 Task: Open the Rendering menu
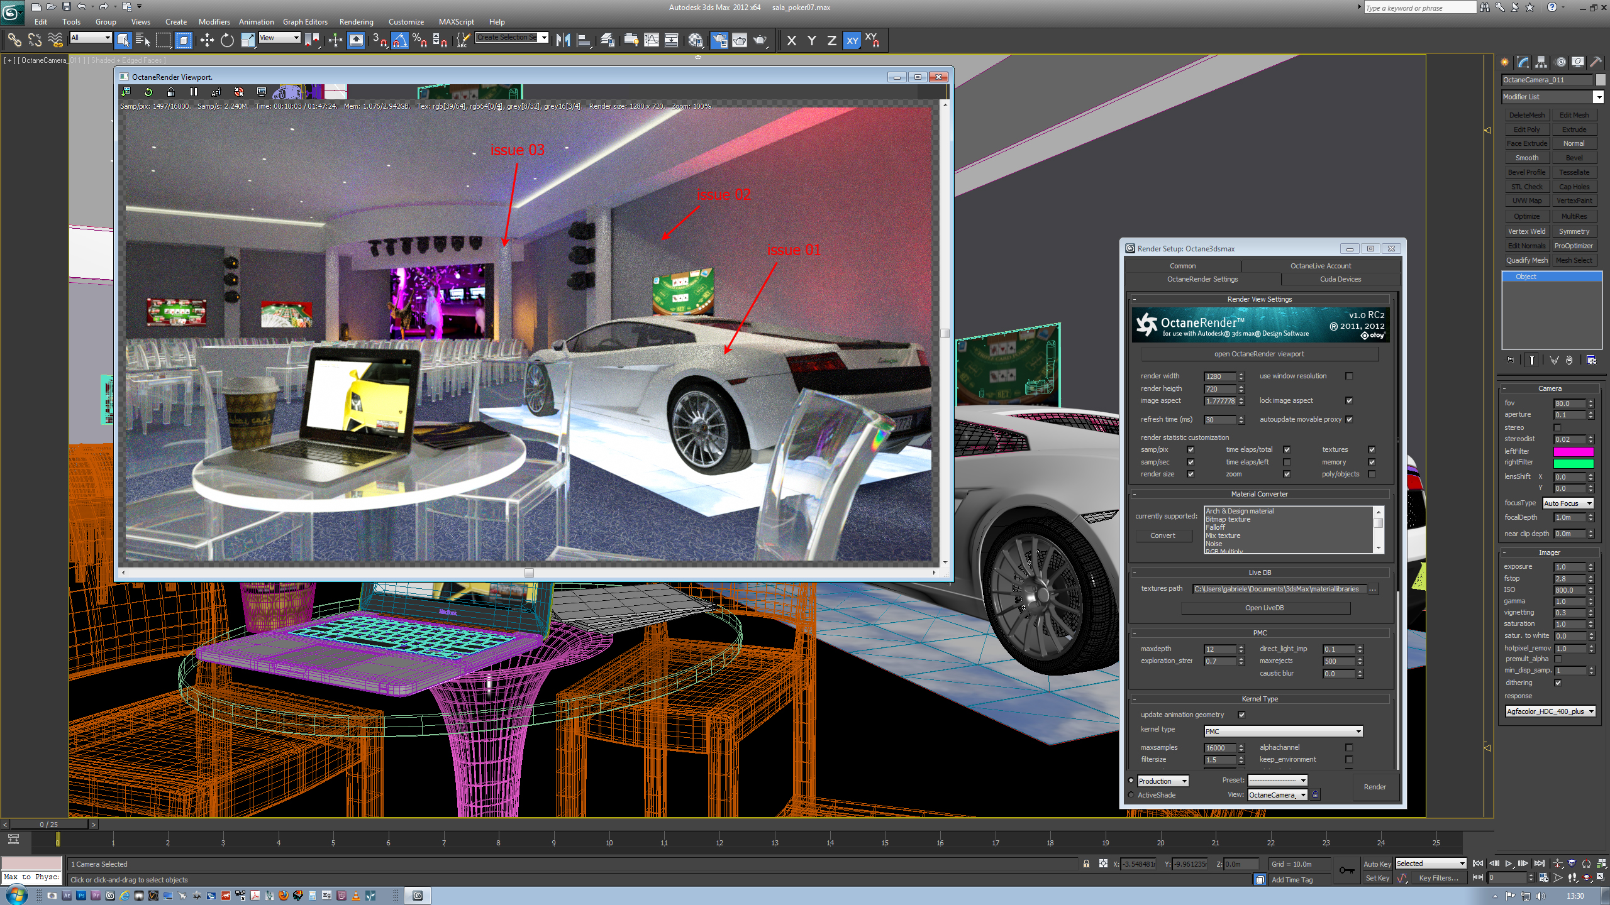coord(356,21)
